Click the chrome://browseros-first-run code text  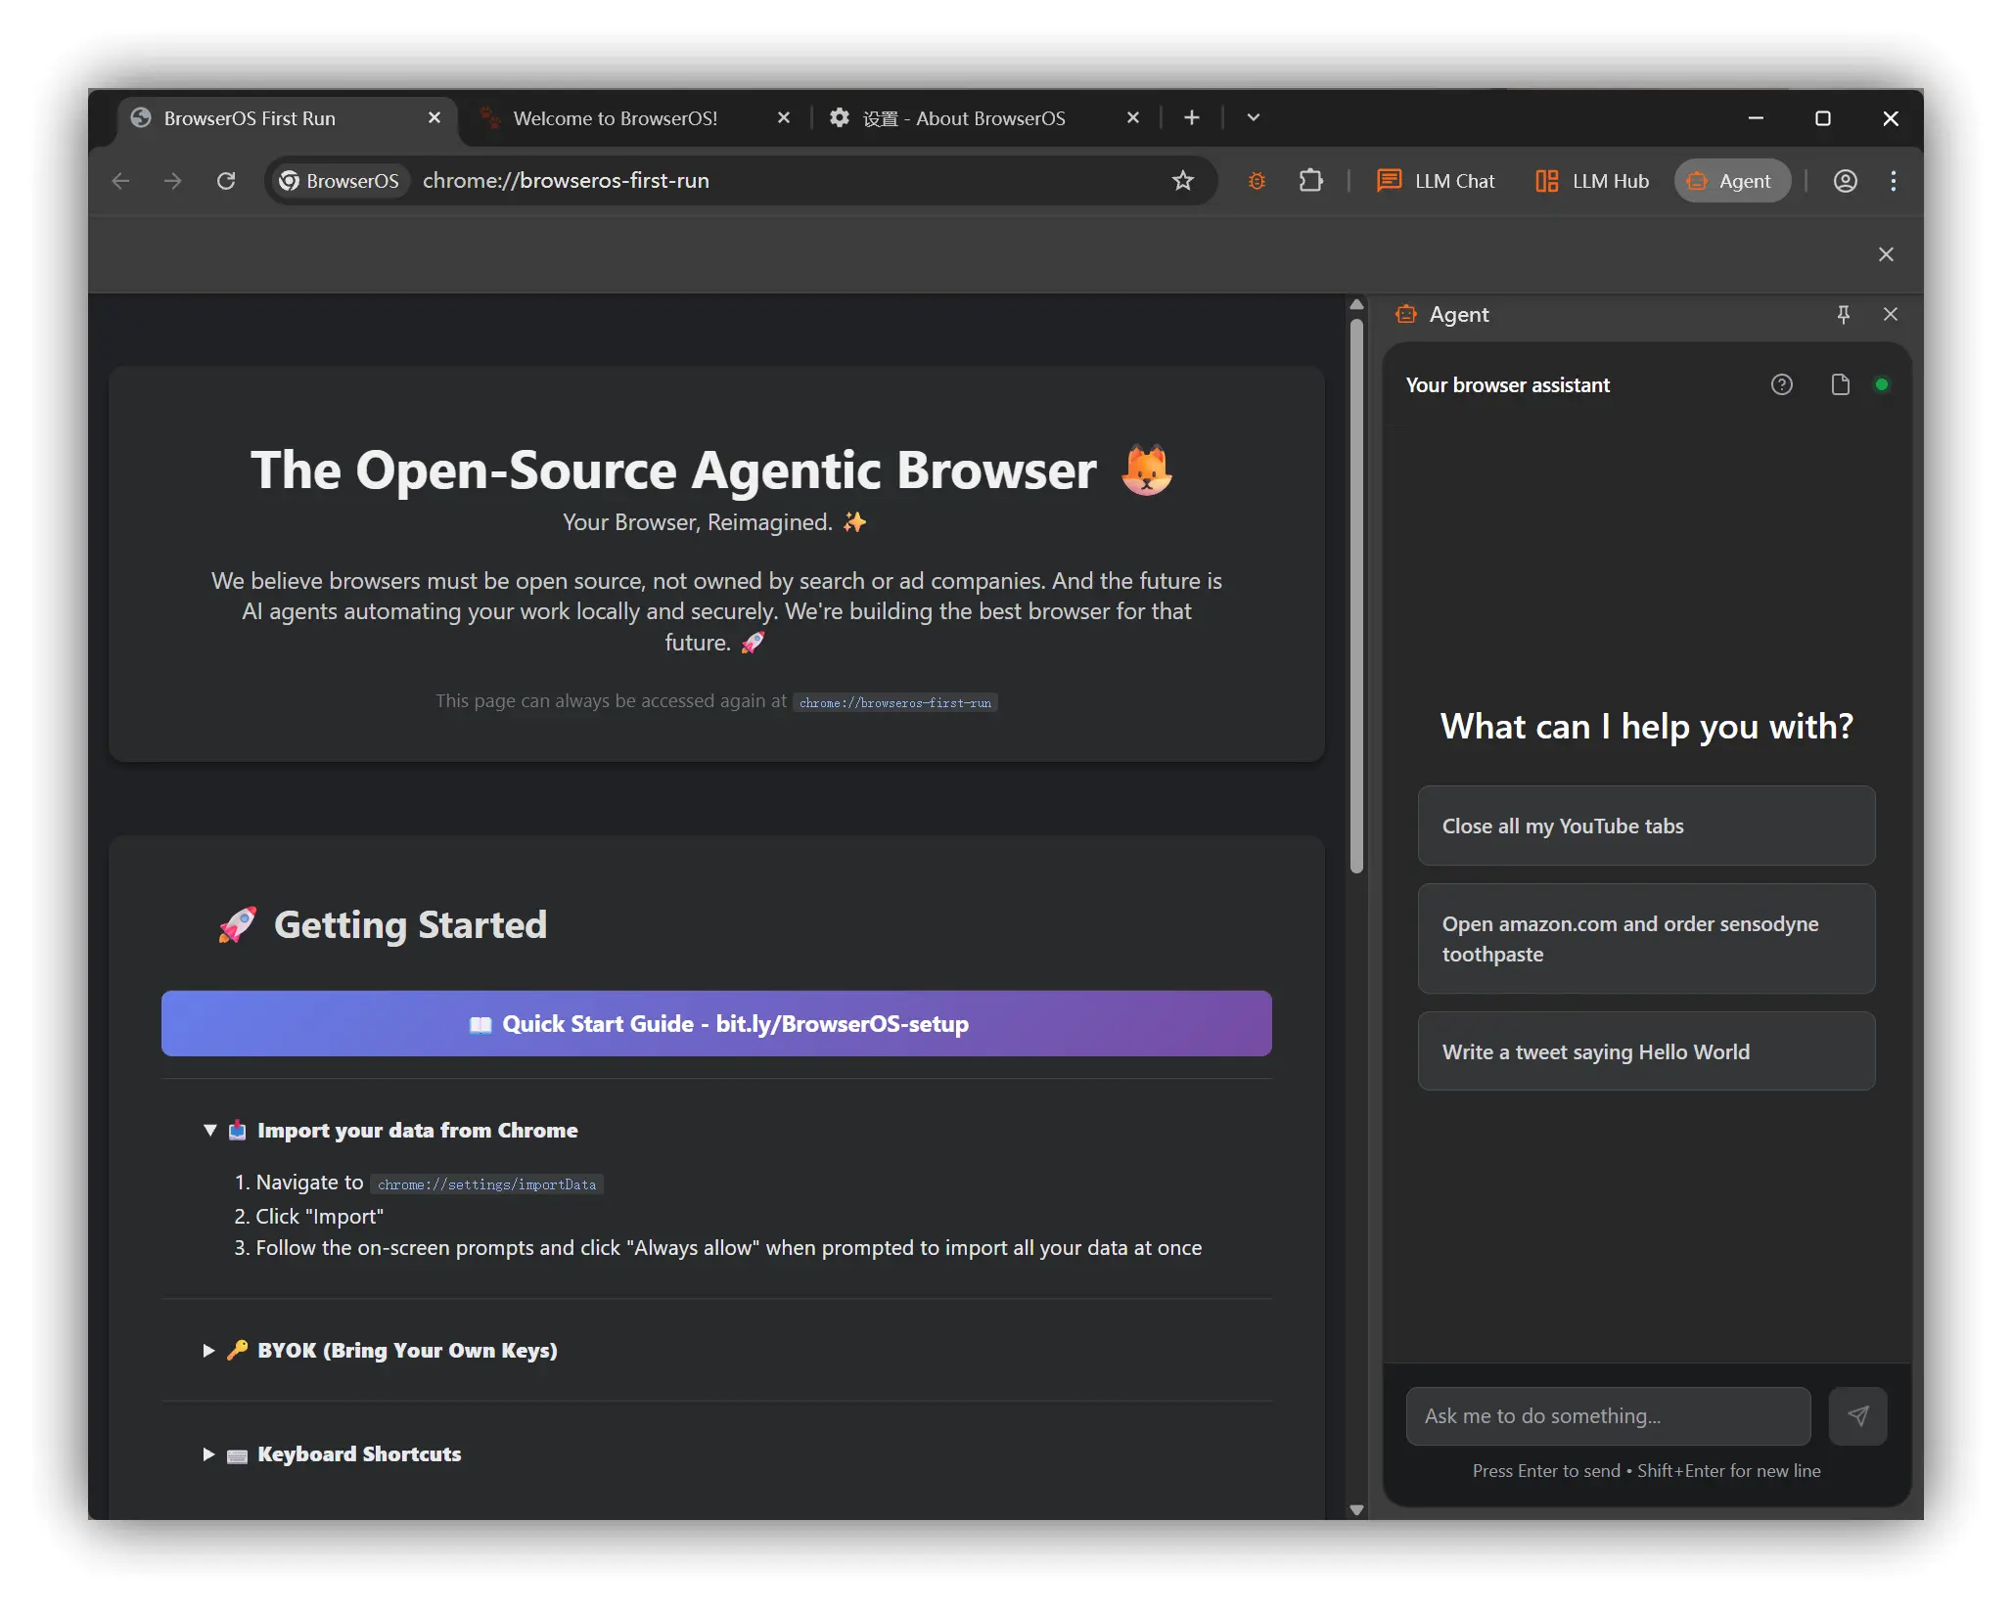tap(895, 702)
